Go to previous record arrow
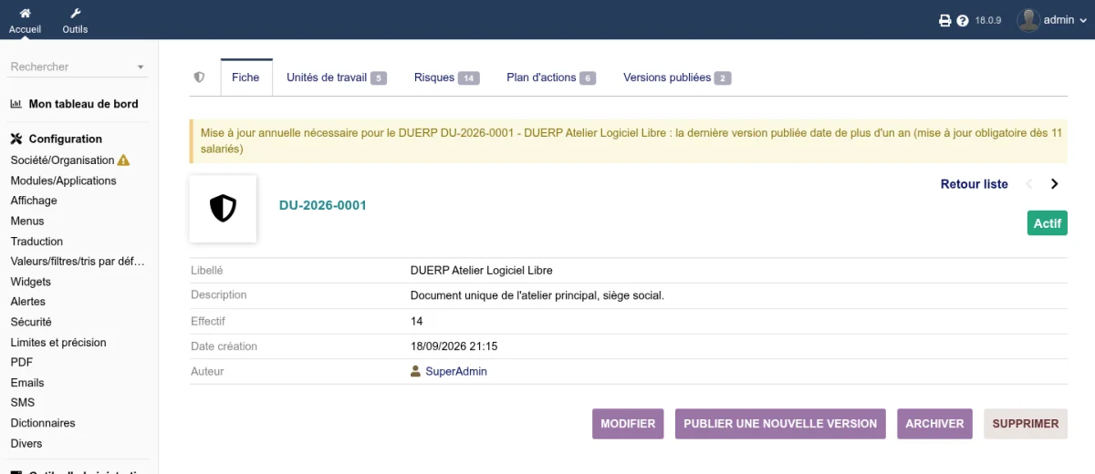 (1029, 184)
